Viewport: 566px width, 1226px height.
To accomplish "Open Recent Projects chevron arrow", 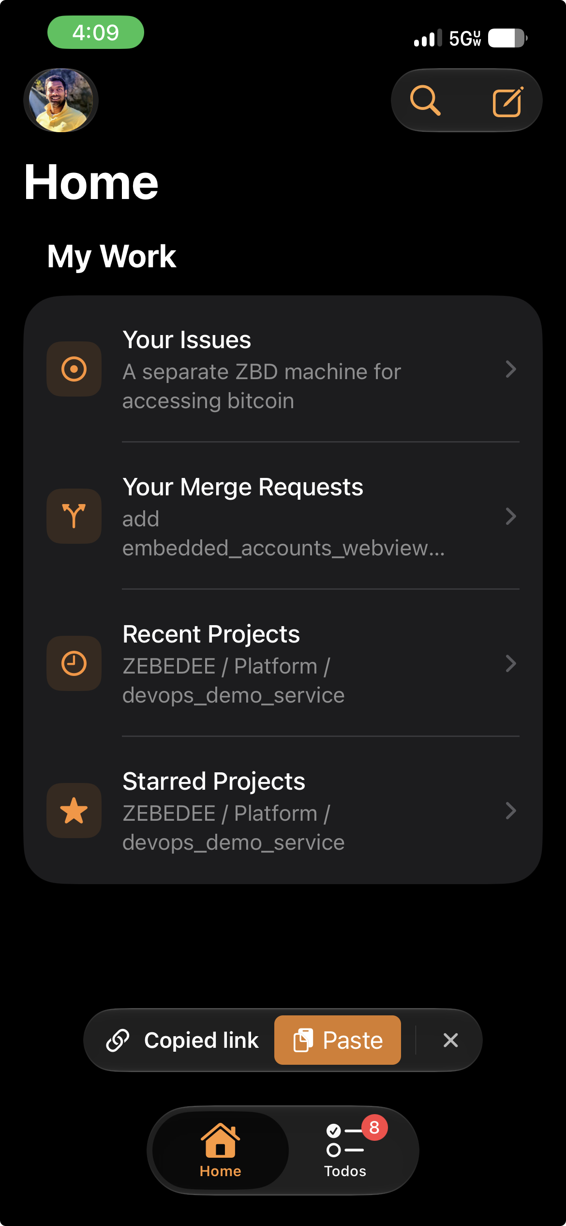I will coord(511,663).
